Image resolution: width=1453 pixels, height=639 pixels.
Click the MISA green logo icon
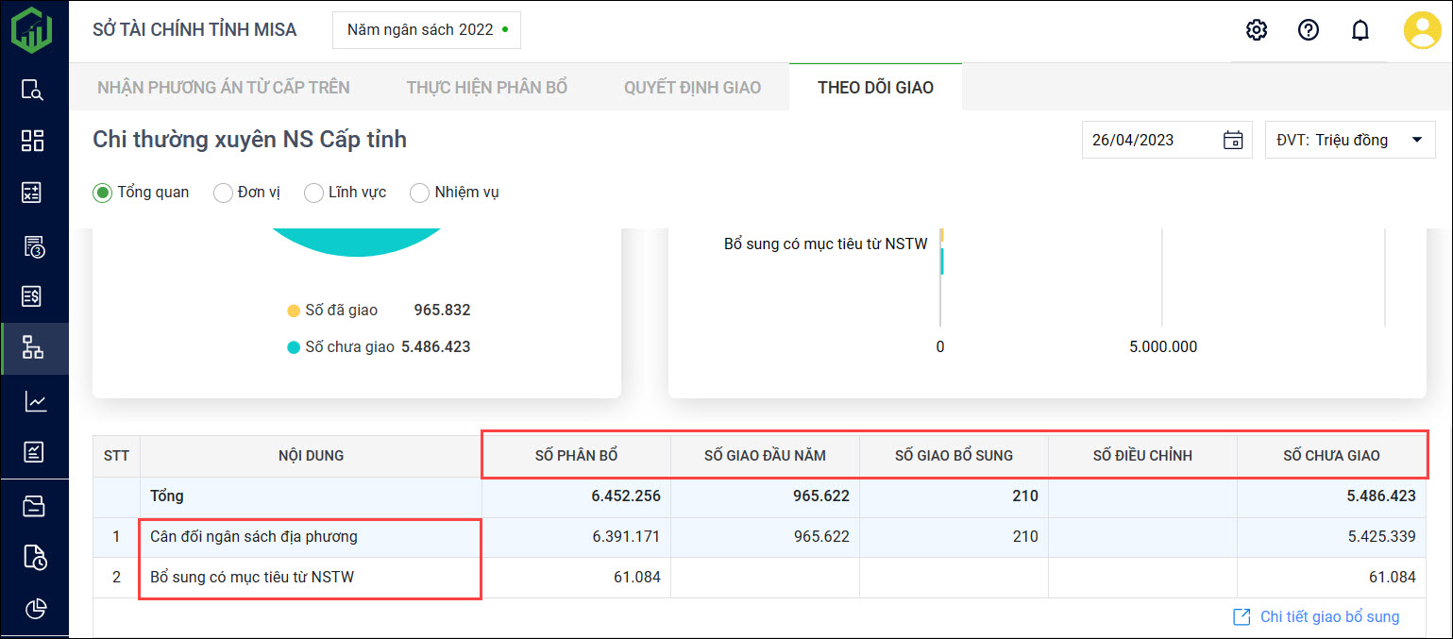click(x=32, y=30)
